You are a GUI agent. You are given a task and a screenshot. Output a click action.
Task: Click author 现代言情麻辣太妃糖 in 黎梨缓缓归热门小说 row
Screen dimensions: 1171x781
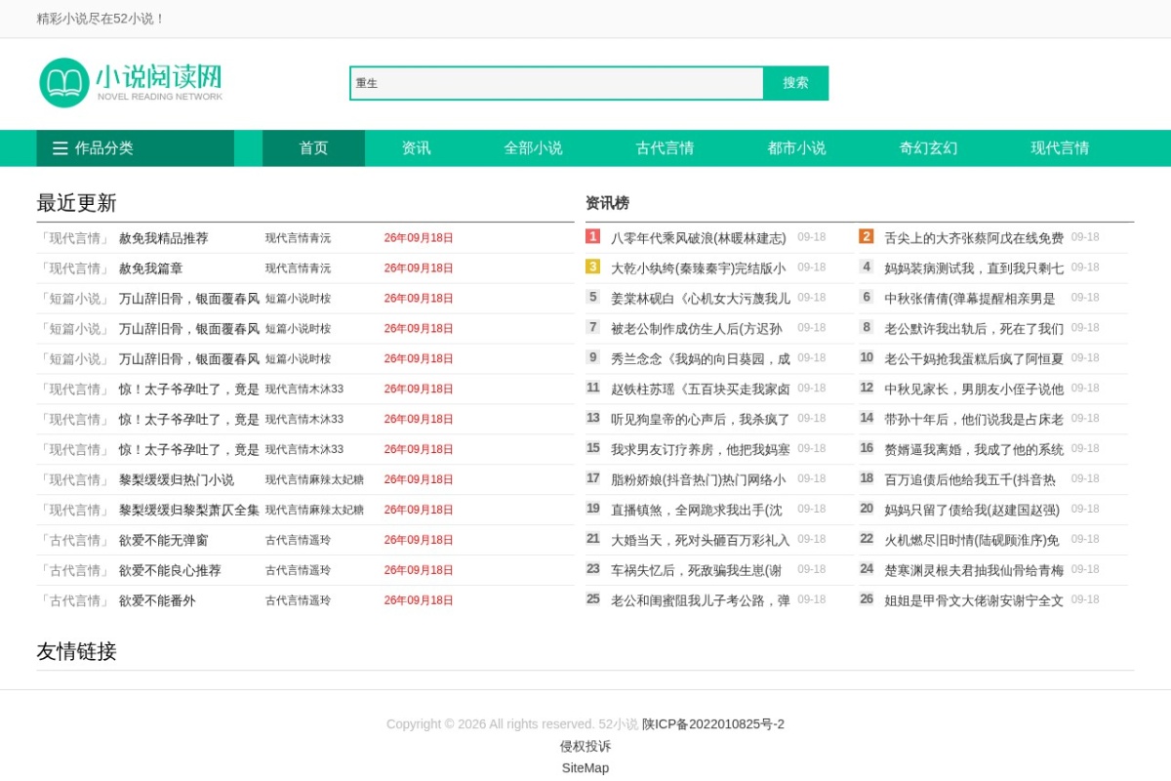click(x=314, y=480)
